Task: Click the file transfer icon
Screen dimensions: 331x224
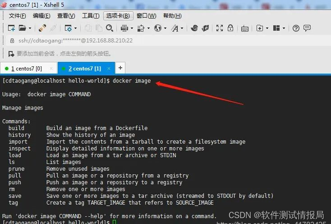Action: tap(141, 28)
